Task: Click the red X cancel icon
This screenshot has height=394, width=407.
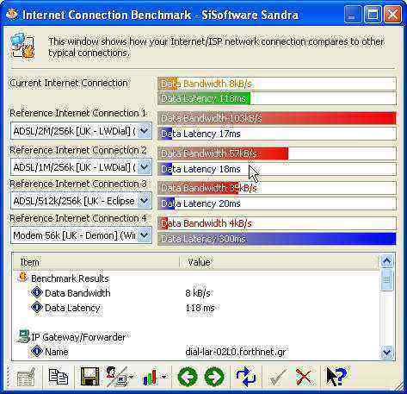Action: tap(304, 377)
